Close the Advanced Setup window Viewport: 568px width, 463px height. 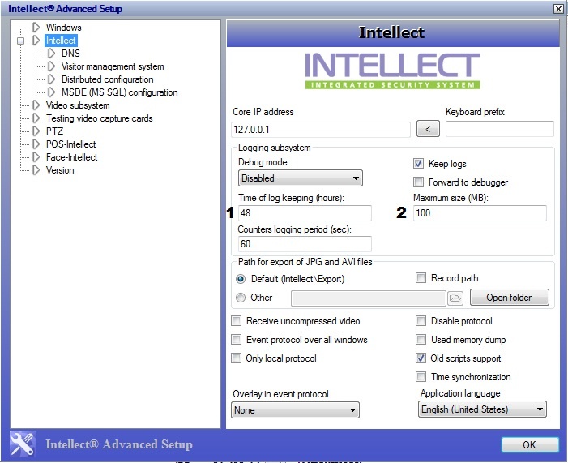coord(558,9)
